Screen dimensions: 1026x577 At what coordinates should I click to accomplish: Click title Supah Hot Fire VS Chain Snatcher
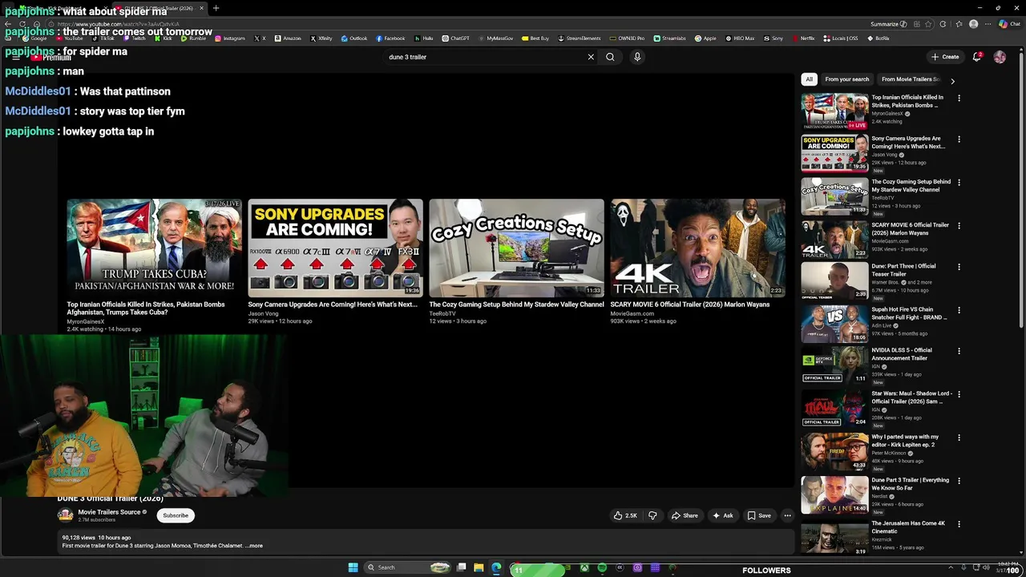(x=909, y=313)
